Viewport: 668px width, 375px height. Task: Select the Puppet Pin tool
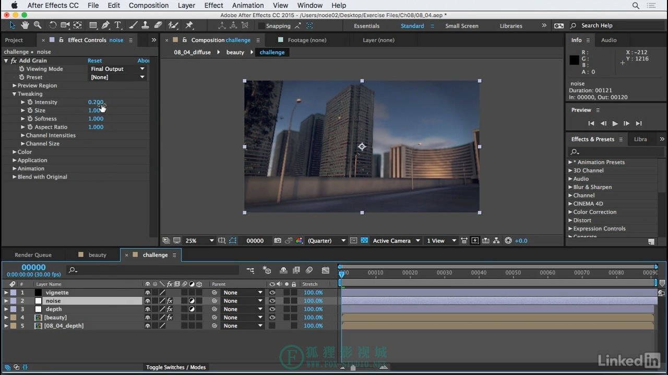(189, 25)
